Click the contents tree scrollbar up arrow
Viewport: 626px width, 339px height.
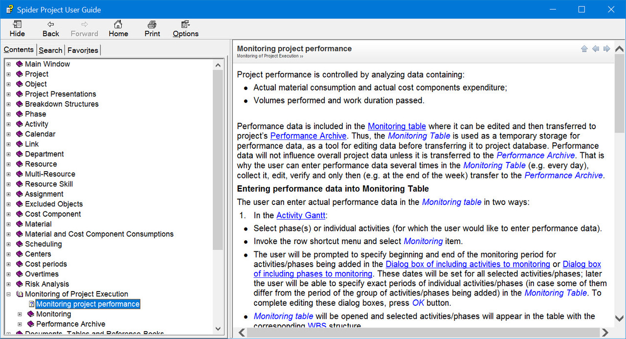219,64
